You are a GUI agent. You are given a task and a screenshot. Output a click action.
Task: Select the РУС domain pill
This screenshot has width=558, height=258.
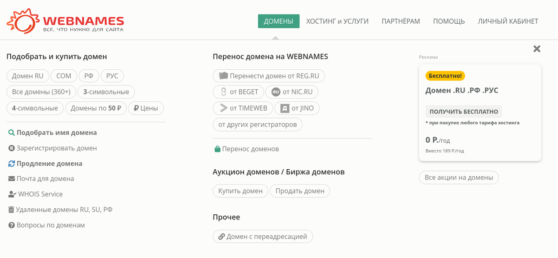(x=113, y=76)
